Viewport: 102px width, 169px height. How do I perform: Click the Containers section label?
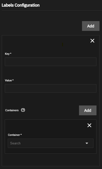point(12,110)
